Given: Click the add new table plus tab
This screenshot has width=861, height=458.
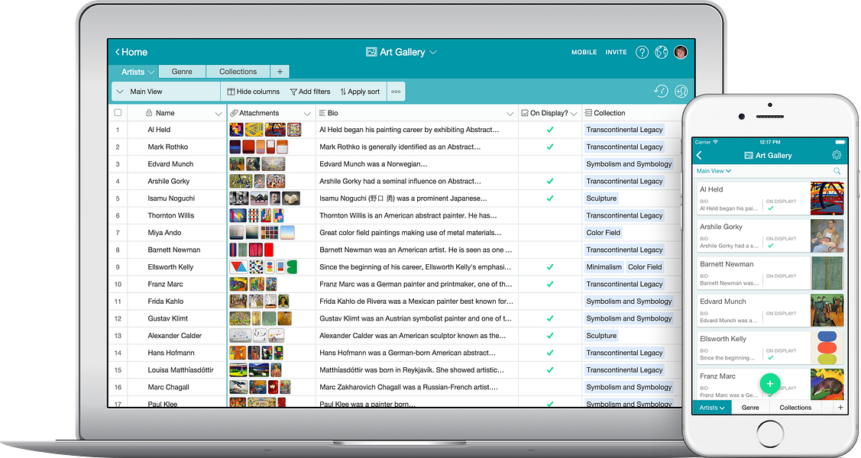Looking at the screenshot, I should 280,72.
